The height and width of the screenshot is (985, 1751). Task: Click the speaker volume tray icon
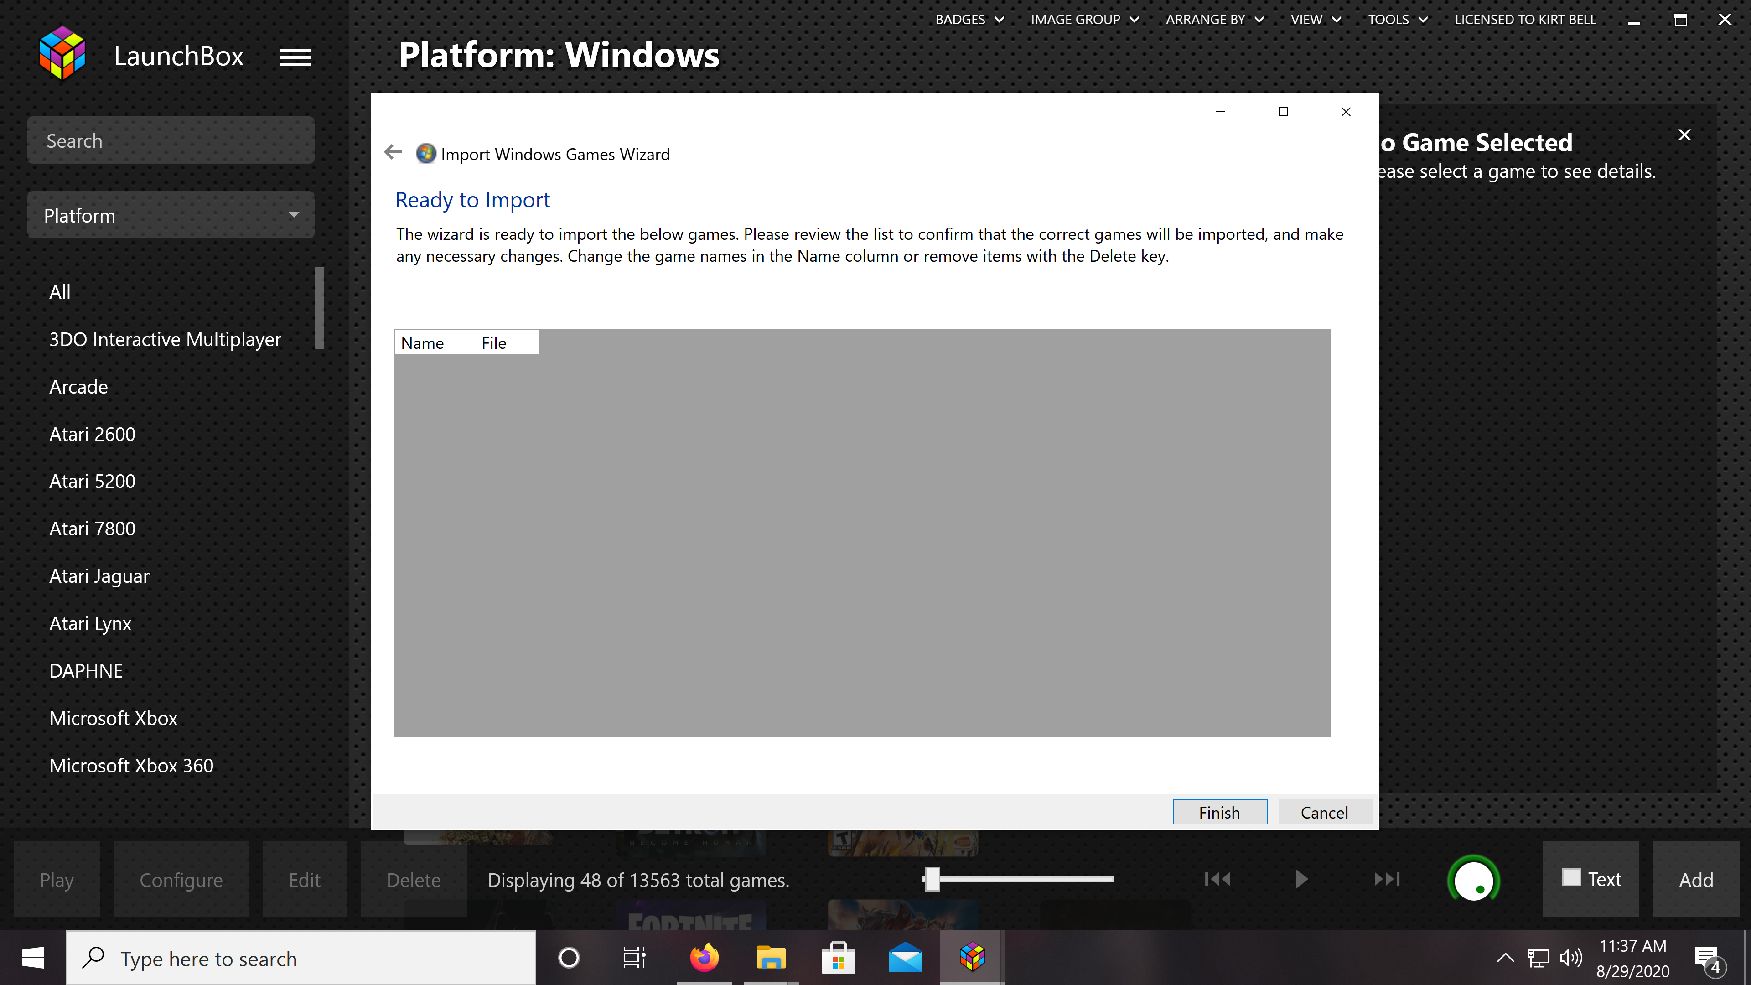coord(1571,958)
